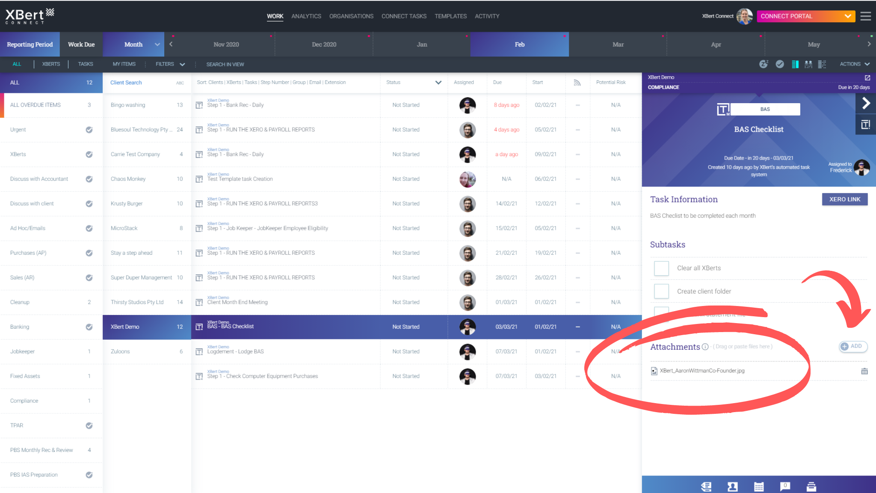Viewport: 876px width, 493px height.
Task: Open the Status column dropdown
Action: 438,83
